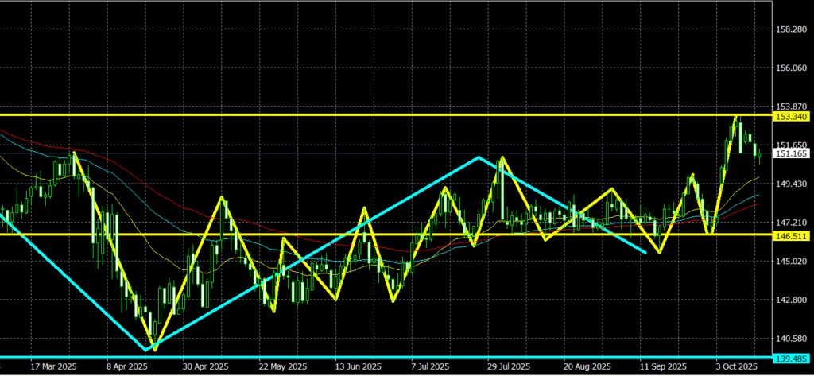Click the 29 Jul 2025 date label
Image resolution: width=814 pixels, height=376 pixels.
(x=510, y=367)
